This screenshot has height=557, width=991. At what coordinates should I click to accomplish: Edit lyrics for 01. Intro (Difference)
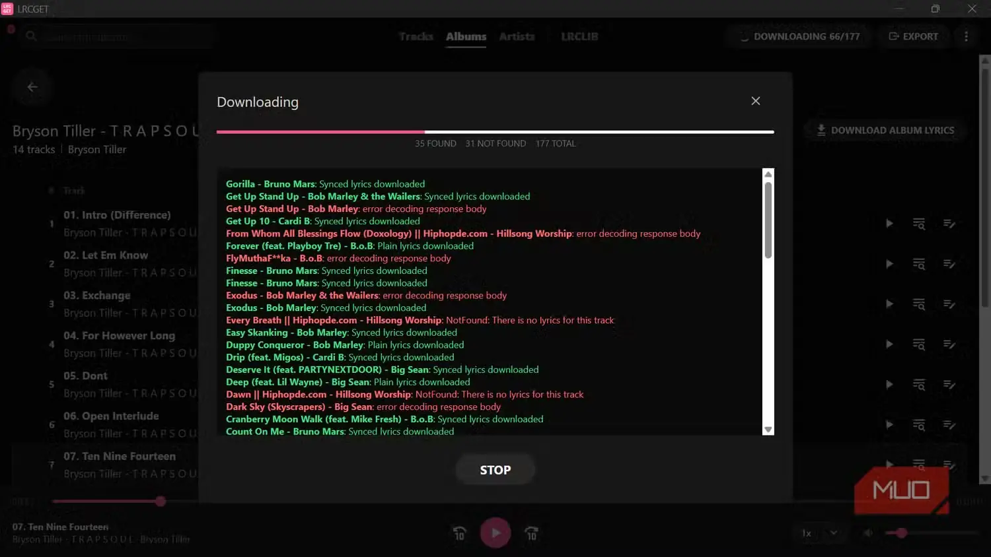[x=949, y=224]
